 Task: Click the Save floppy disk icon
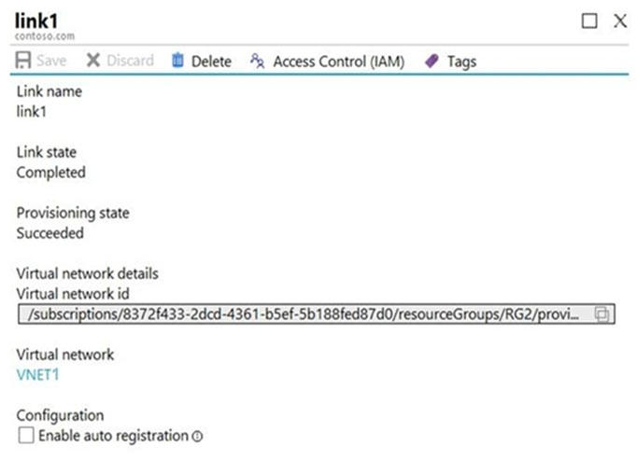click(25, 61)
